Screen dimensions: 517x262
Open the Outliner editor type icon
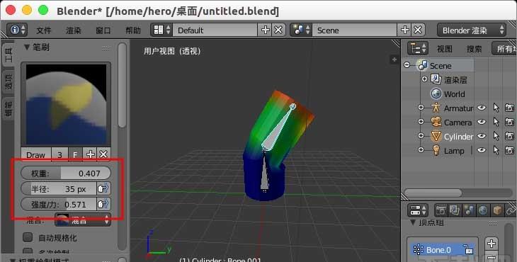[417, 49]
